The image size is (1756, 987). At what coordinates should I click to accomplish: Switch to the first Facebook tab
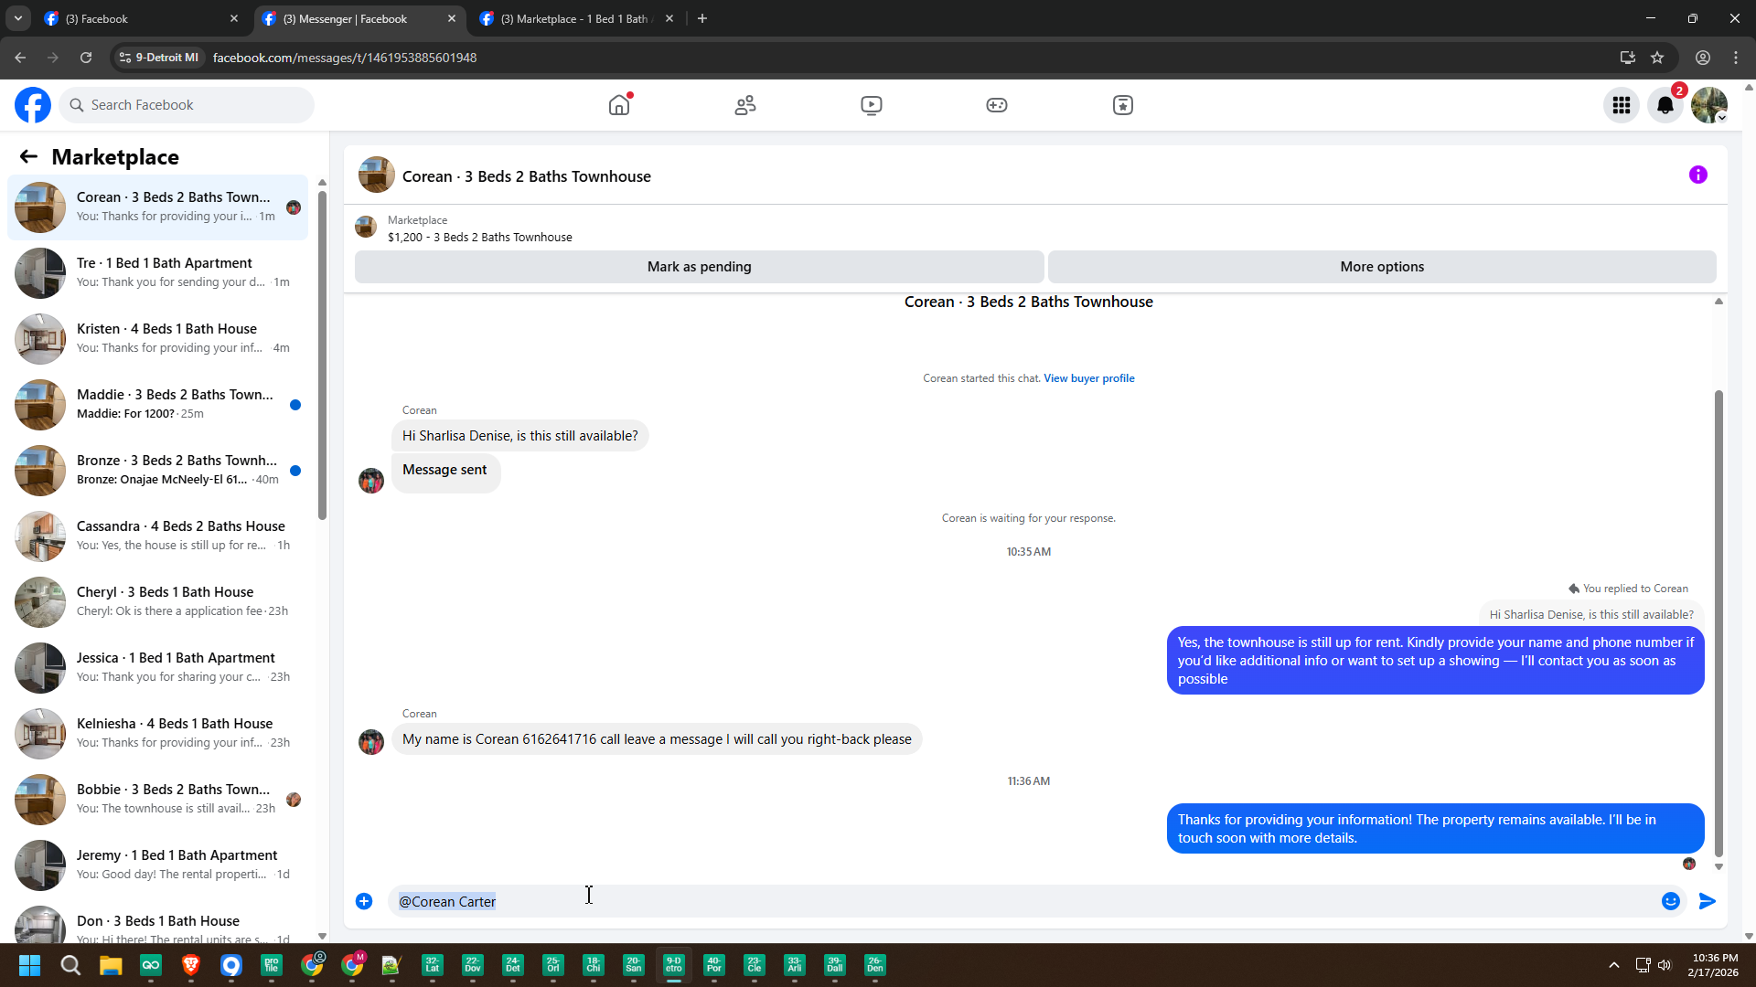tap(137, 18)
